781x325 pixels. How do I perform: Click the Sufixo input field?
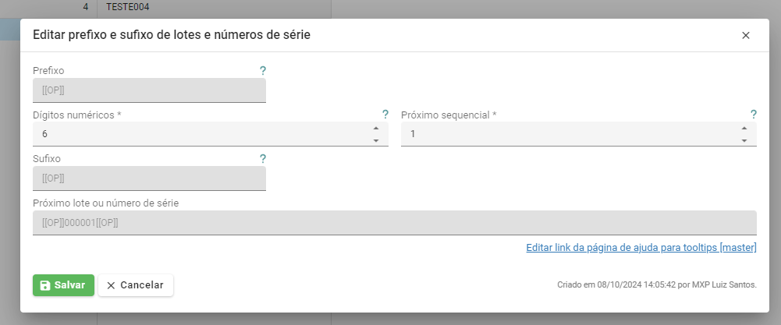pos(148,178)
